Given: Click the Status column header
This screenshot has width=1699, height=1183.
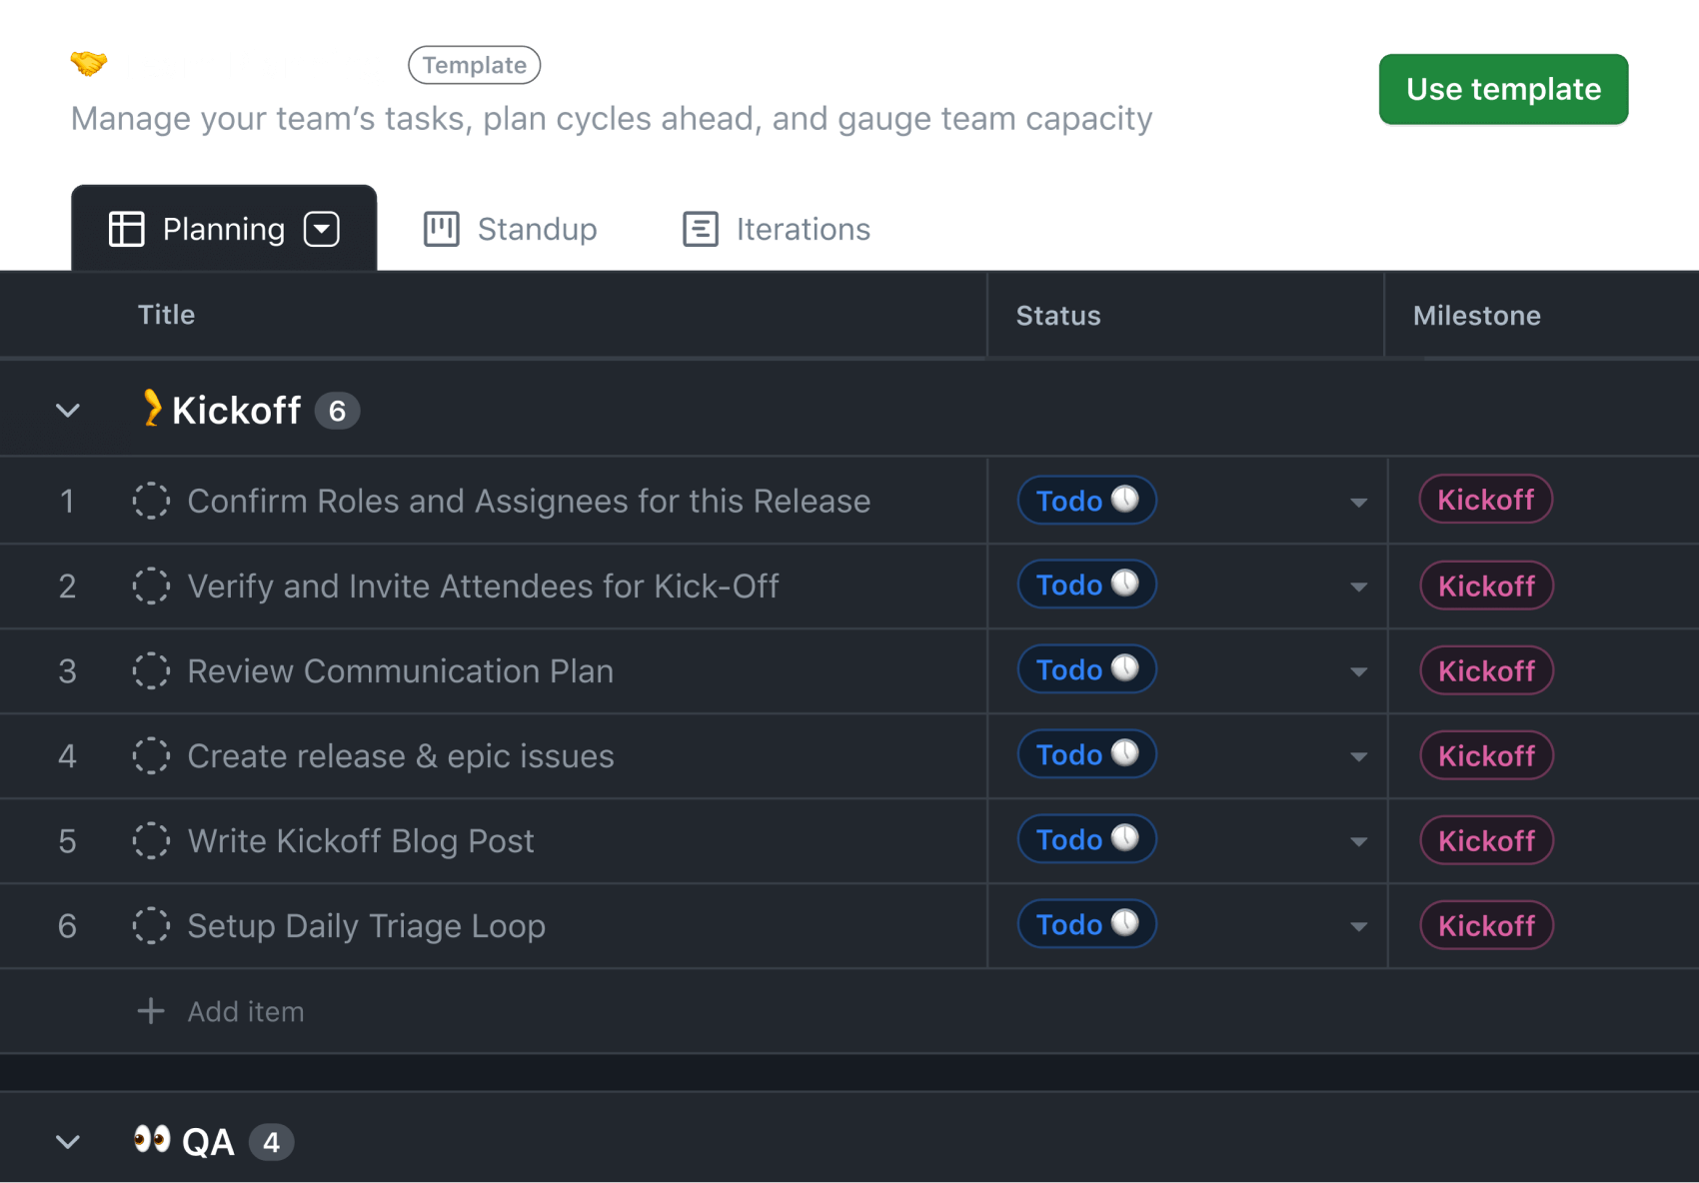Looking at the screenshot, I should pos(1057,316).
